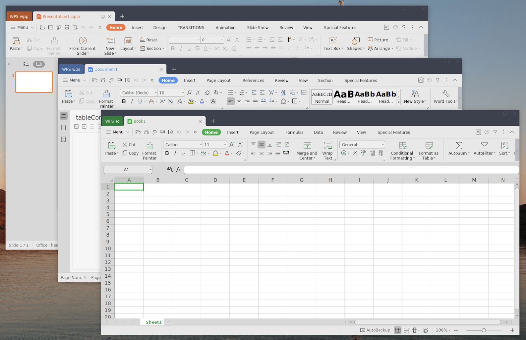Screen dimensions: 526x340
Task: Select the AutoSum icon
Action: pyautogui.click(x=458, y=150)
